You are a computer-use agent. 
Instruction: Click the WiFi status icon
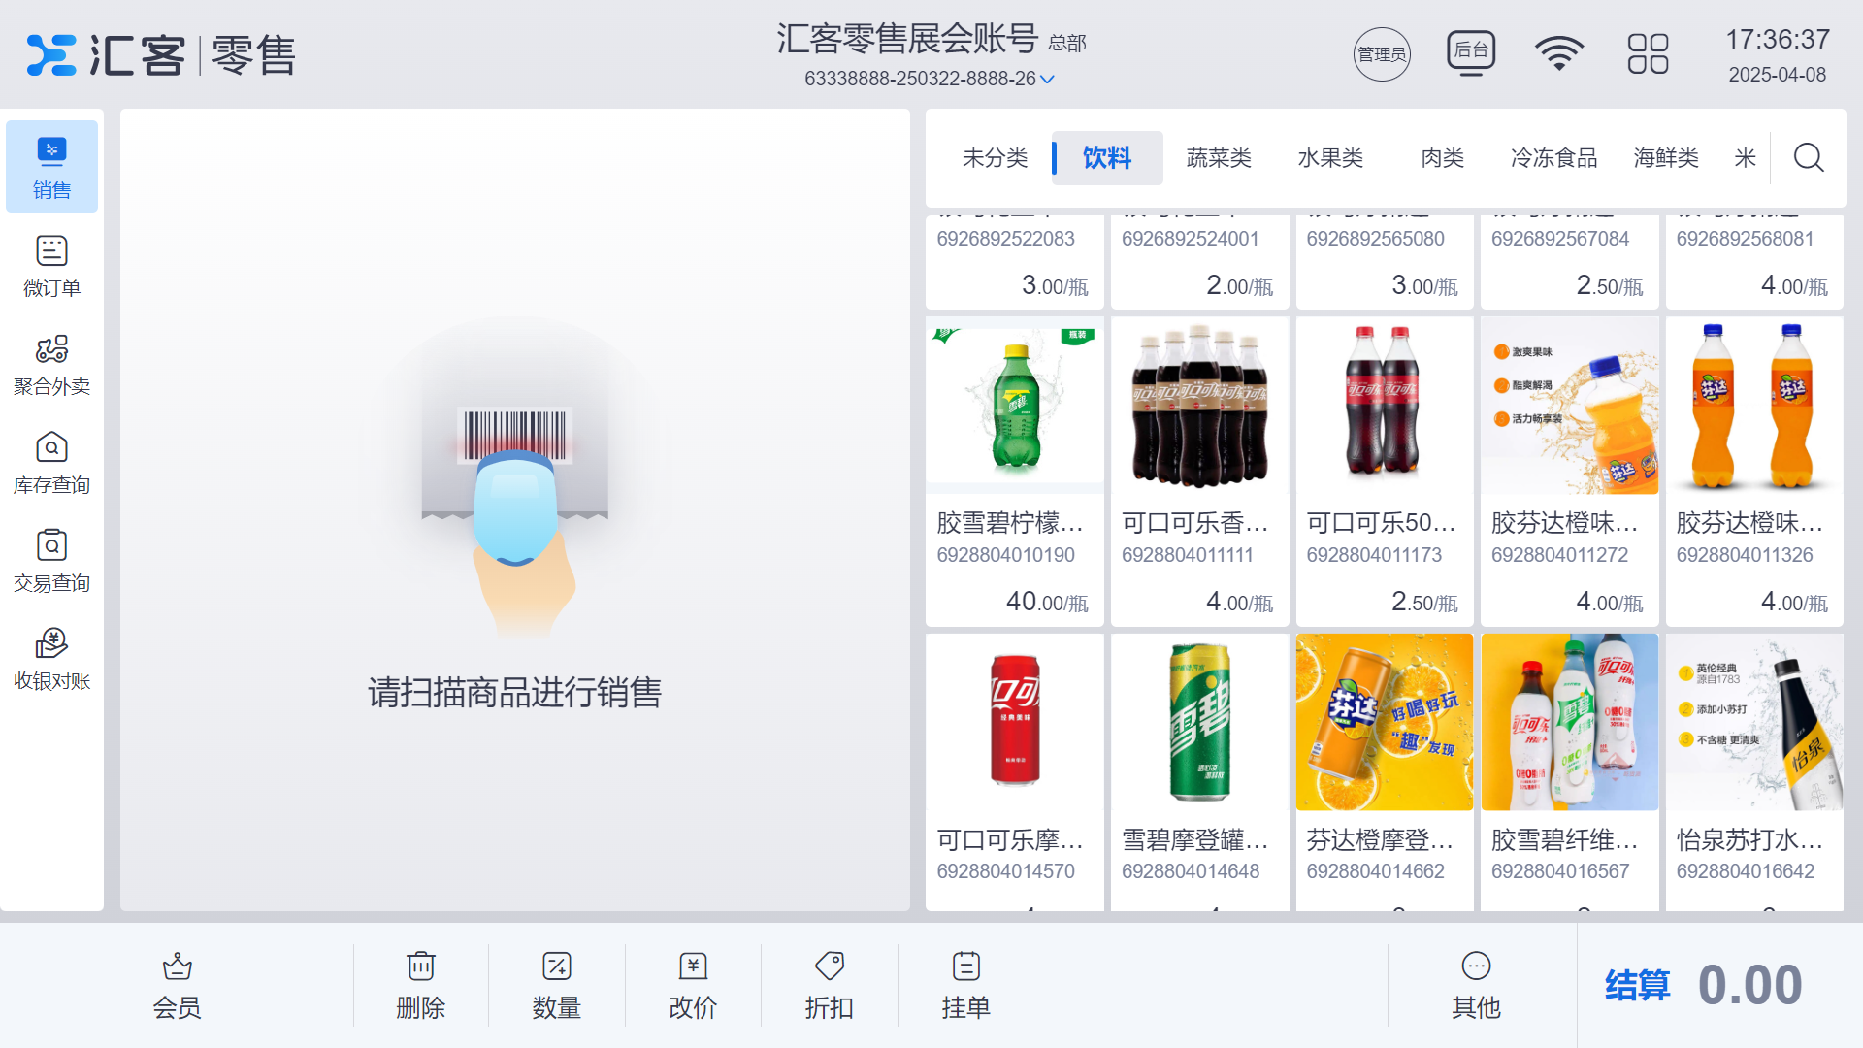click(1559, 53)
